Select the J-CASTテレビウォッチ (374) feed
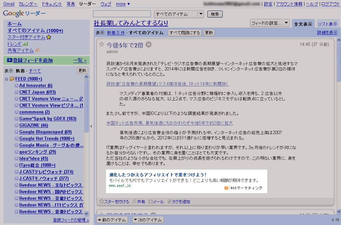 point(46,172)
